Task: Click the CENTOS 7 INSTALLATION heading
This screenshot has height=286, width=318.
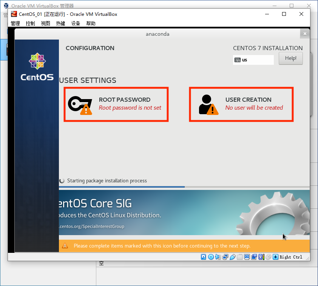Action: pyautogui.click(x=268, y=48)
